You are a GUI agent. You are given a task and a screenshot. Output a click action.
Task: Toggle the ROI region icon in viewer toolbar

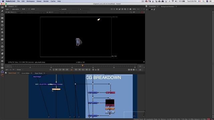coord(120,9)
